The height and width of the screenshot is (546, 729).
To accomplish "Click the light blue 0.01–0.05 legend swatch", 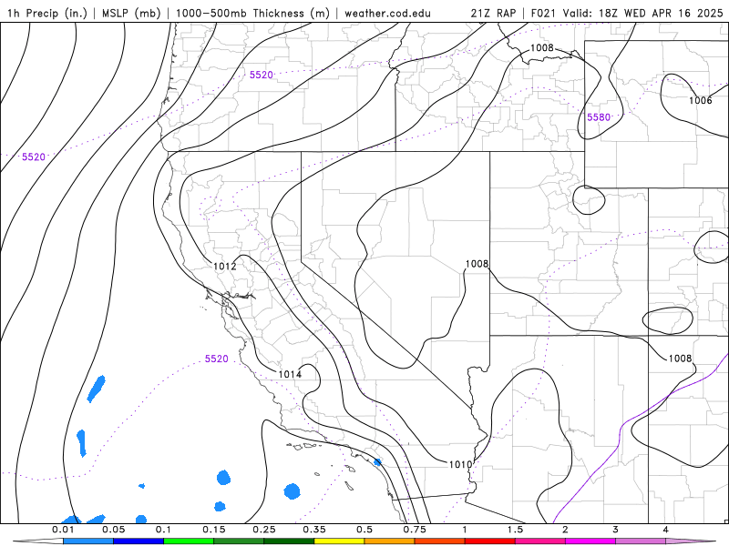I will pyautogui.click(x=88, y=541).
